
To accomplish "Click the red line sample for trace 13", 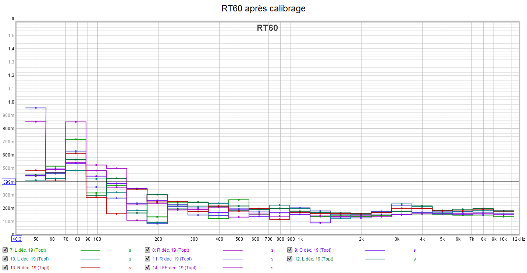I will 90,268.
